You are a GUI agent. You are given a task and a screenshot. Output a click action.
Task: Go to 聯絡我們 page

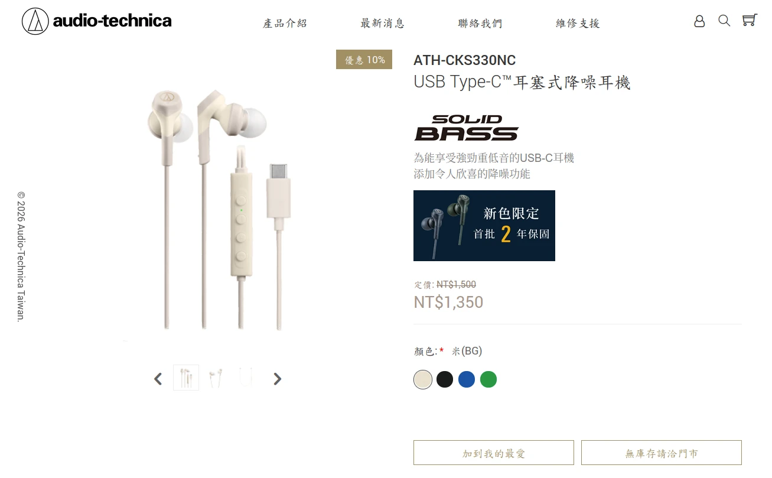(x=480, y=23)
